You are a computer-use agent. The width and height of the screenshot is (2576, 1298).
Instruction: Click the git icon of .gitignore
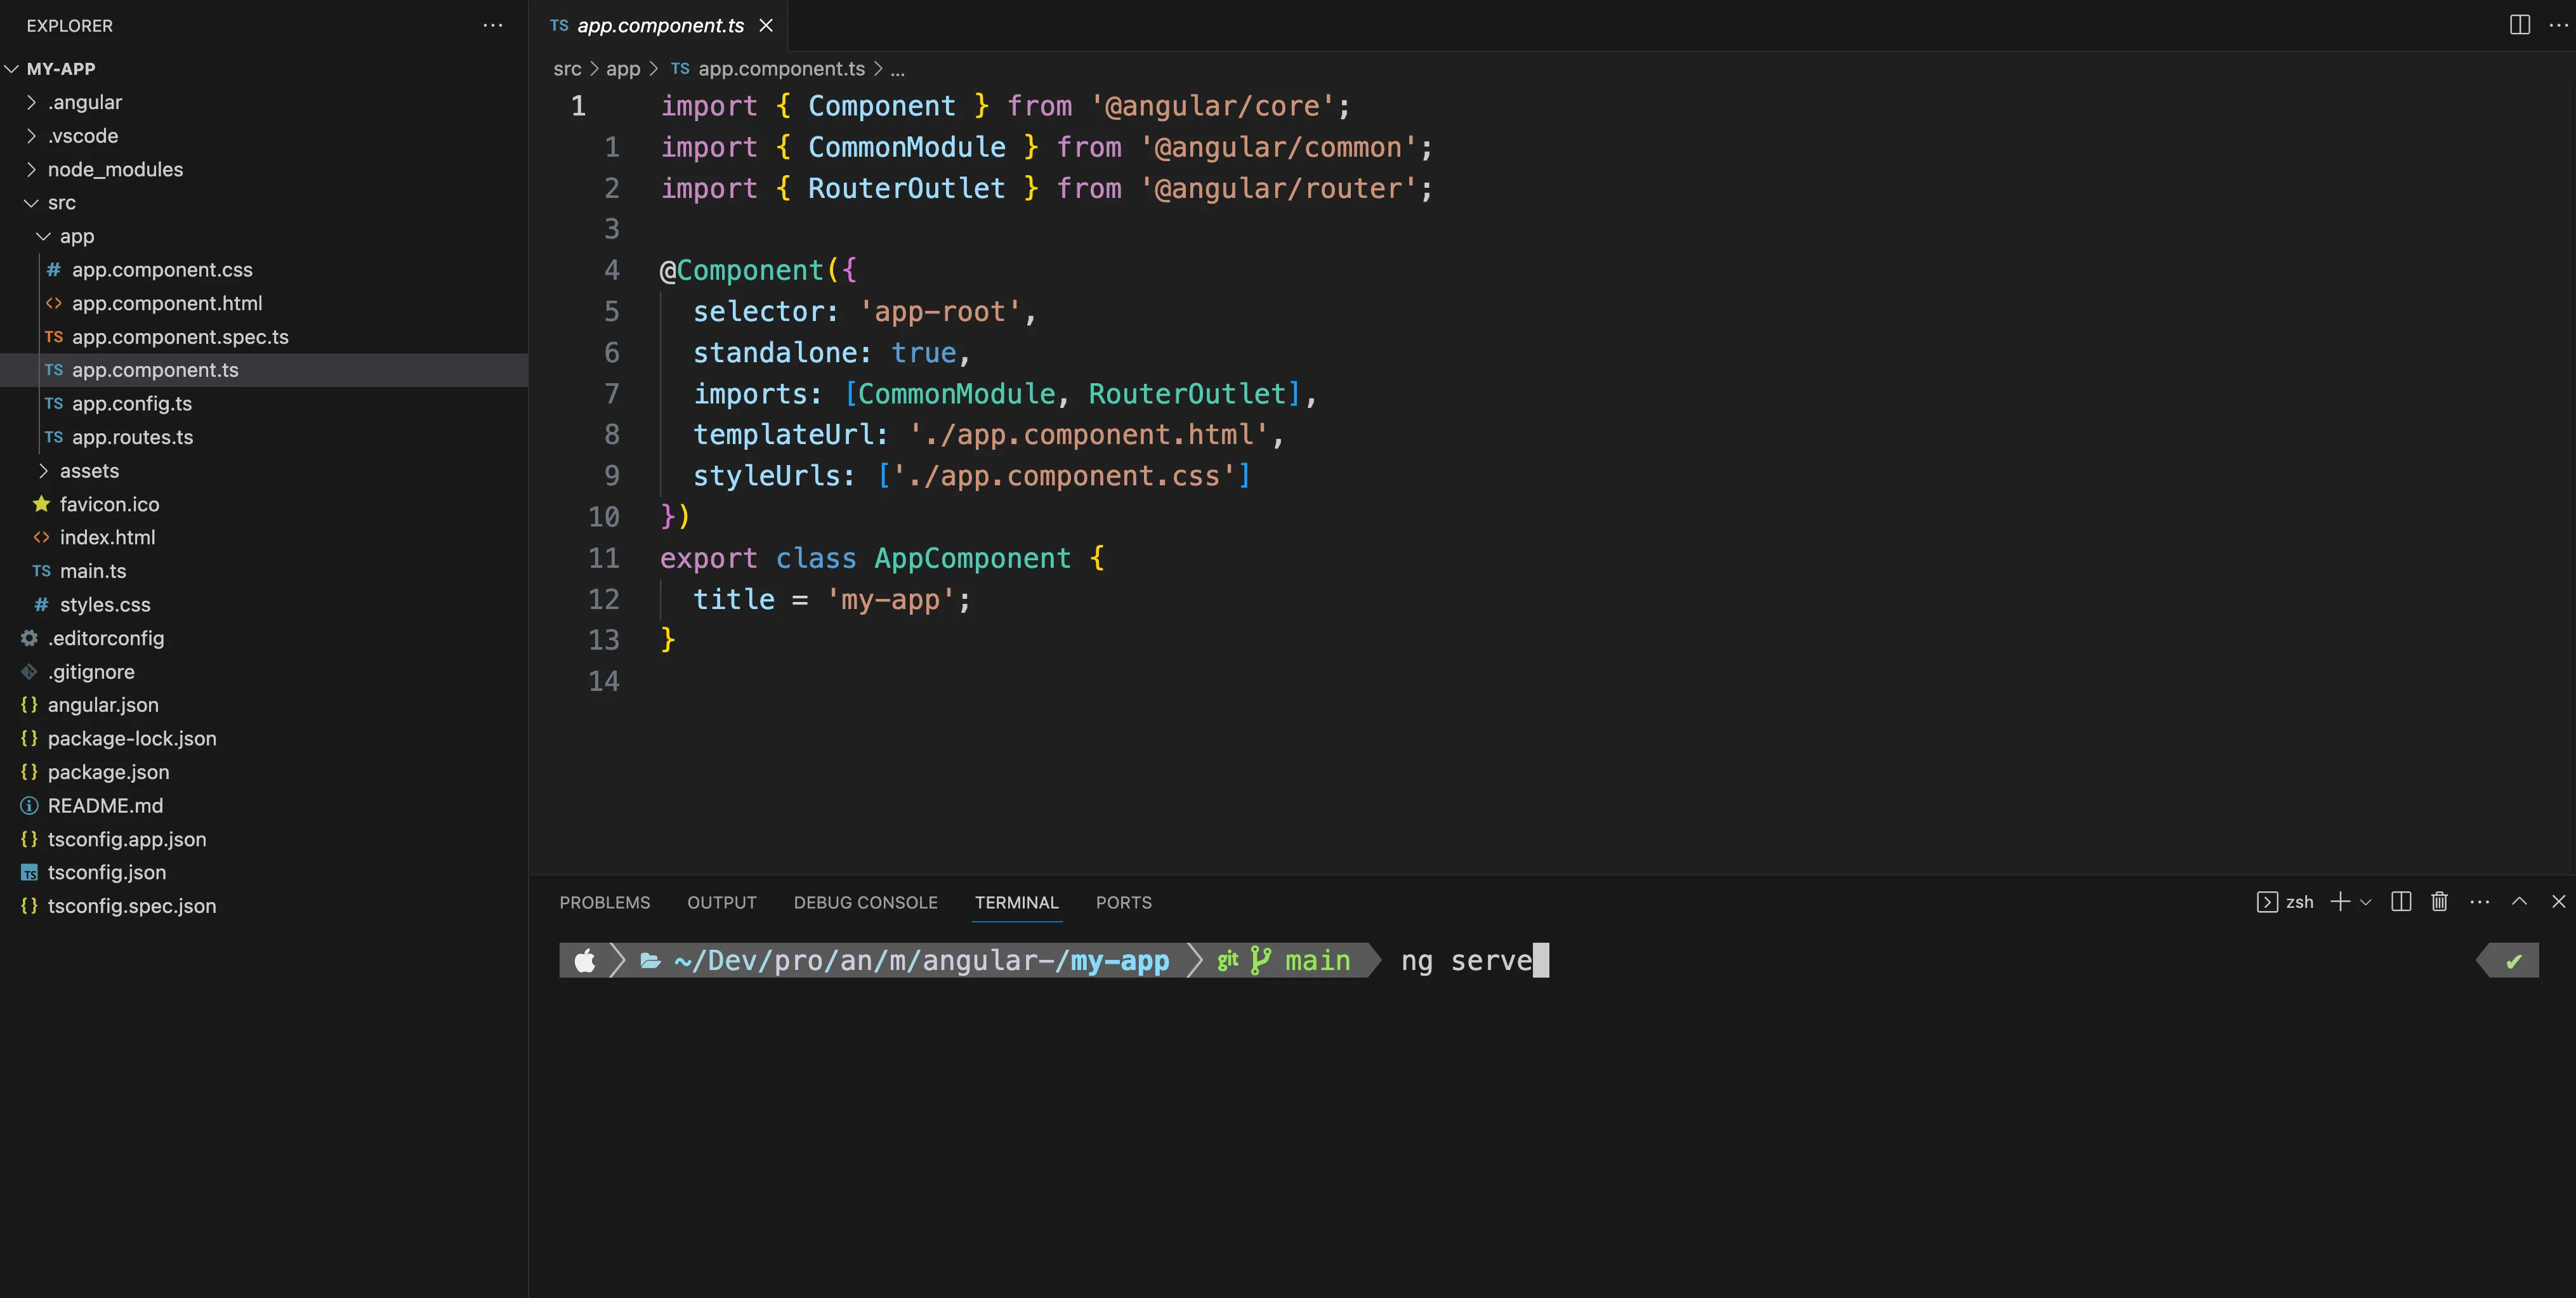pyautogui.click(x=29, y=672)
